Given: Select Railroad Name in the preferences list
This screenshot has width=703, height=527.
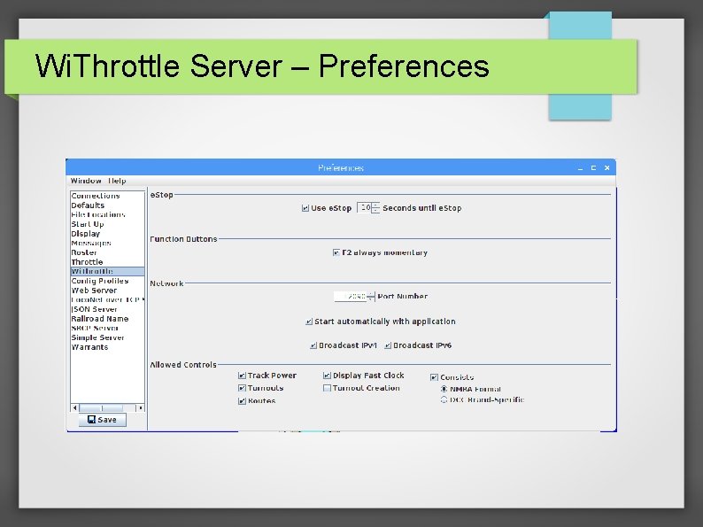Looking at the screenshot, I should (108, 319).
